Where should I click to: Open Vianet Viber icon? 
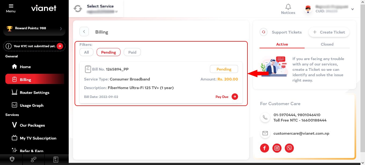[x=289, y=148]
